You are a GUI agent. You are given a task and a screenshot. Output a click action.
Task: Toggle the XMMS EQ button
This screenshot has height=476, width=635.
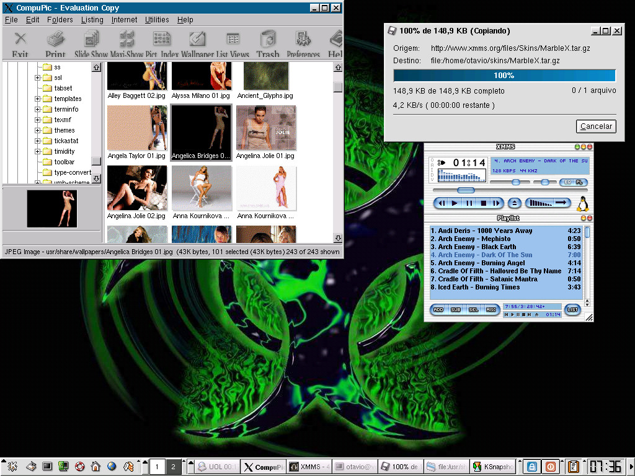[567, 182]
